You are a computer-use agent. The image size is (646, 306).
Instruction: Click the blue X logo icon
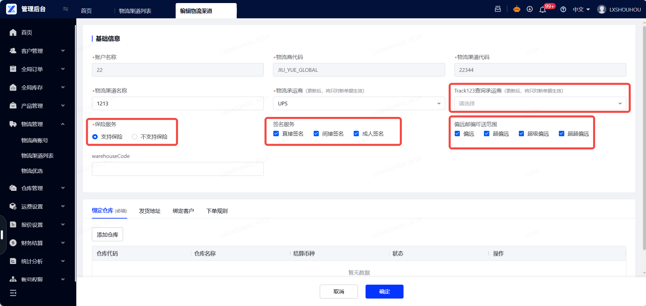click(x=12, y=9)
